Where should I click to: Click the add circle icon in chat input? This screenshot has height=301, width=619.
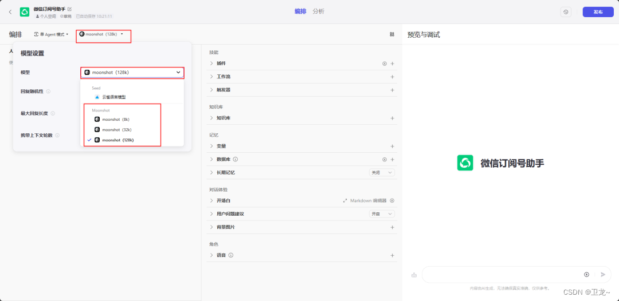point(587,275)
